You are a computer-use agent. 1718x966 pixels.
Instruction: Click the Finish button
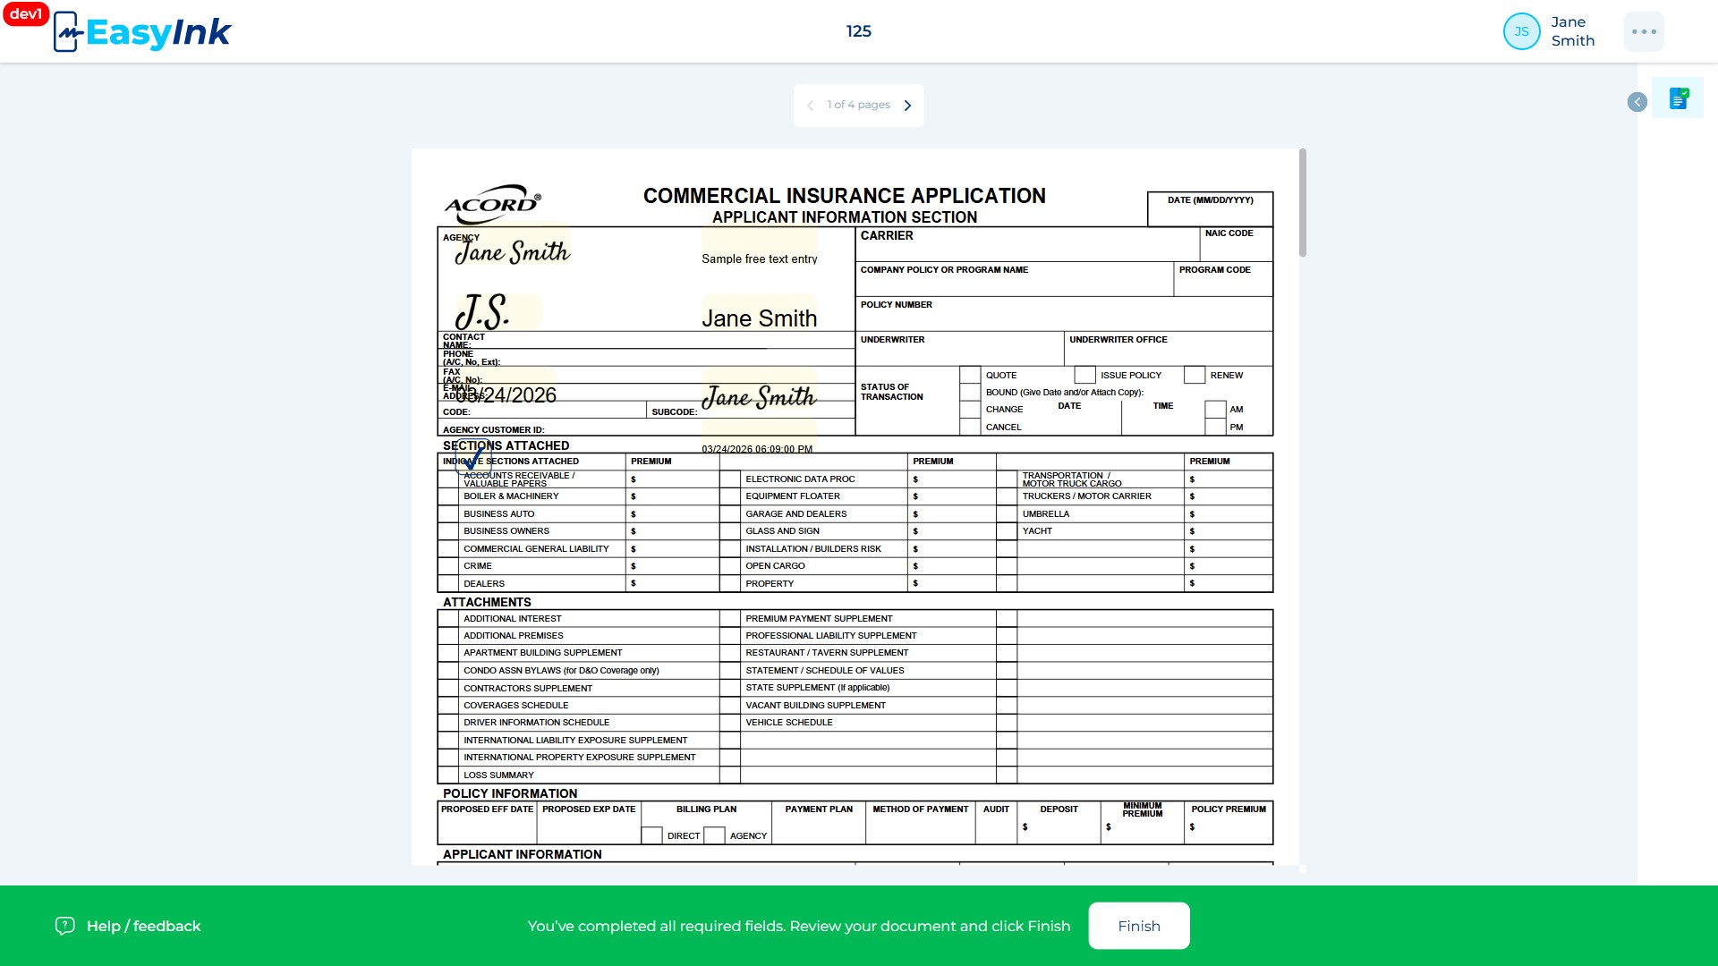pyautogui.click(x=1139, y=926)
